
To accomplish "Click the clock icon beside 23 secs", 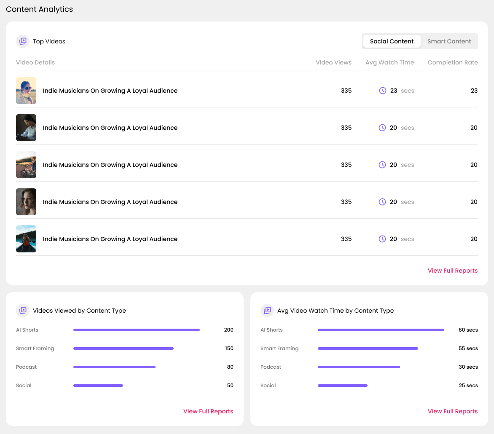I will (x=382, y=91).
